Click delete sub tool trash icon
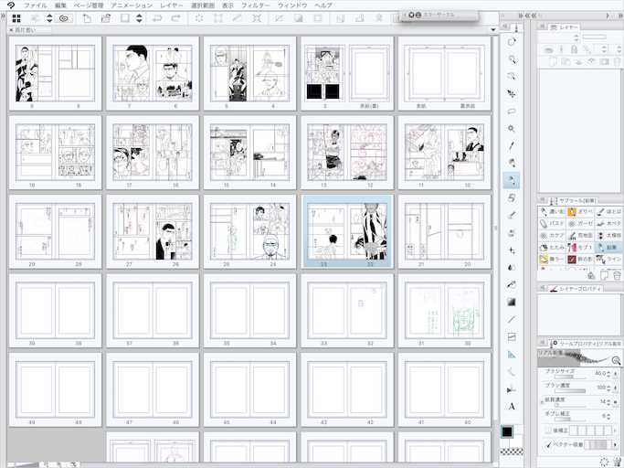 pyautogui.click(x=617, y=276)
